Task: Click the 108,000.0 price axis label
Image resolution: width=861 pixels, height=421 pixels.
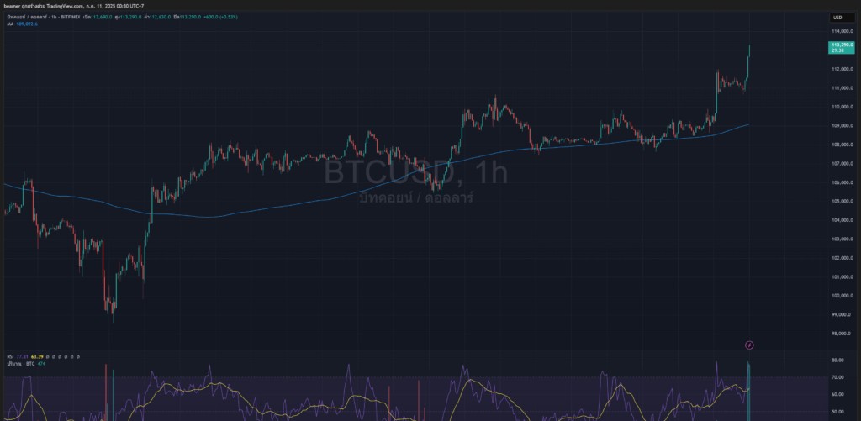Action: point(842,145)
